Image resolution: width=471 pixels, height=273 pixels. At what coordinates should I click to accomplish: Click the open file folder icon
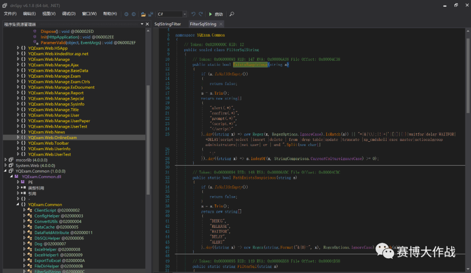coord(143,14)
